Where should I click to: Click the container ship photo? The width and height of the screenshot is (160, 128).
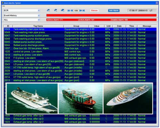(x=81, y=98)
